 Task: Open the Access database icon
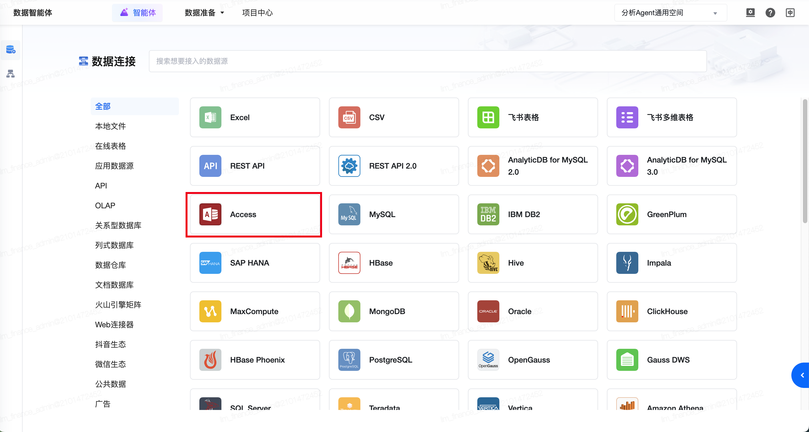[x=210, y=214]
